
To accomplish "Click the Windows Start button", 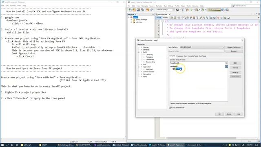I will [2, 145].
